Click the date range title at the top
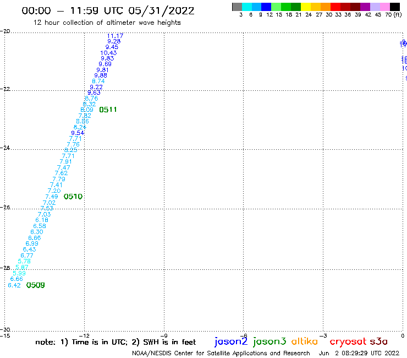 point(108,10)
